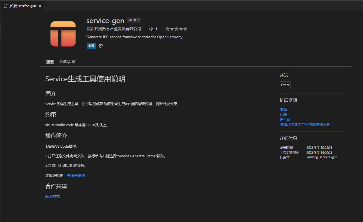
Task: Select the 细节 details tab
Action: pos(50,62)
